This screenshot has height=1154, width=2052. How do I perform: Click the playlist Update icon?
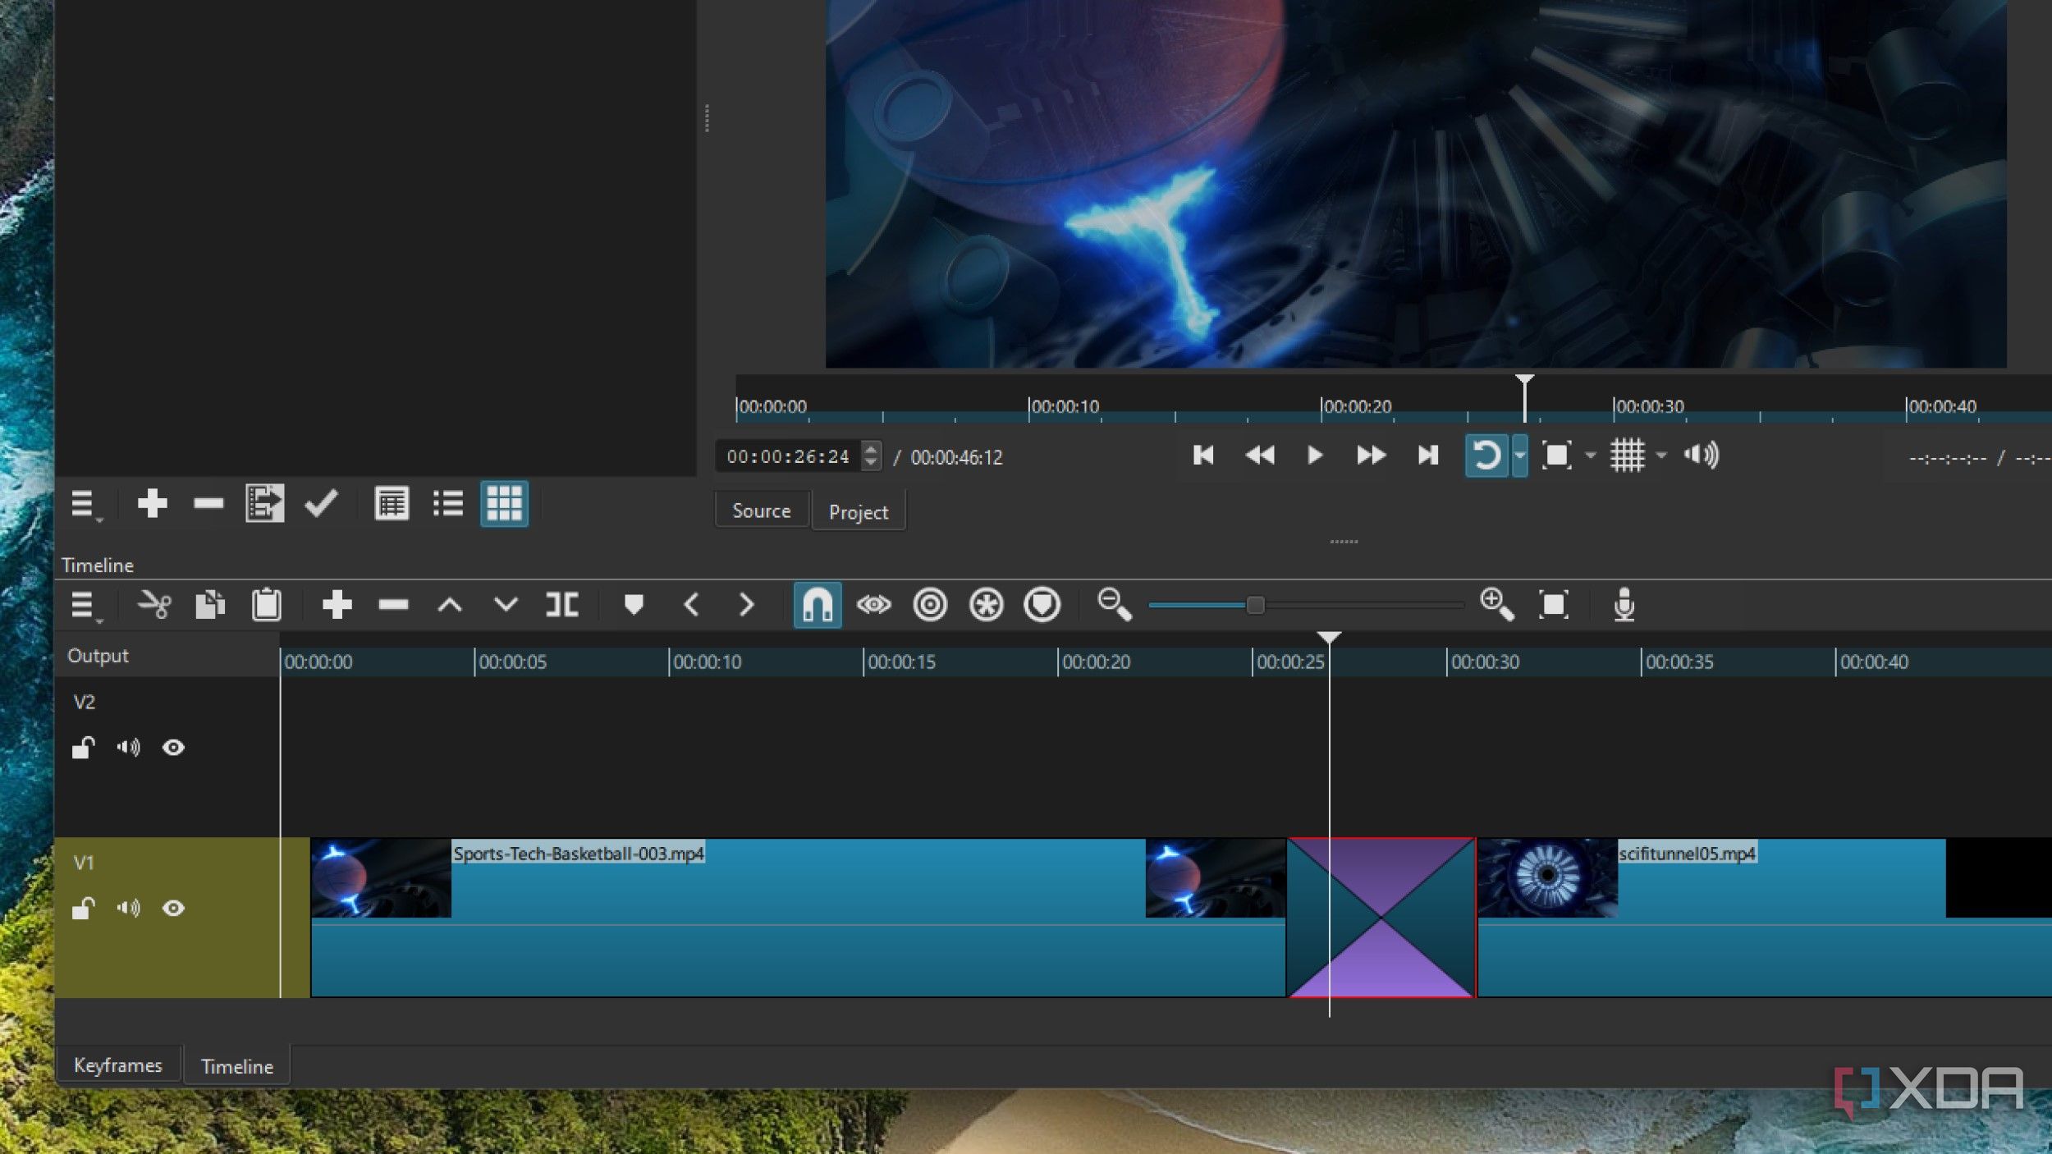264,503
